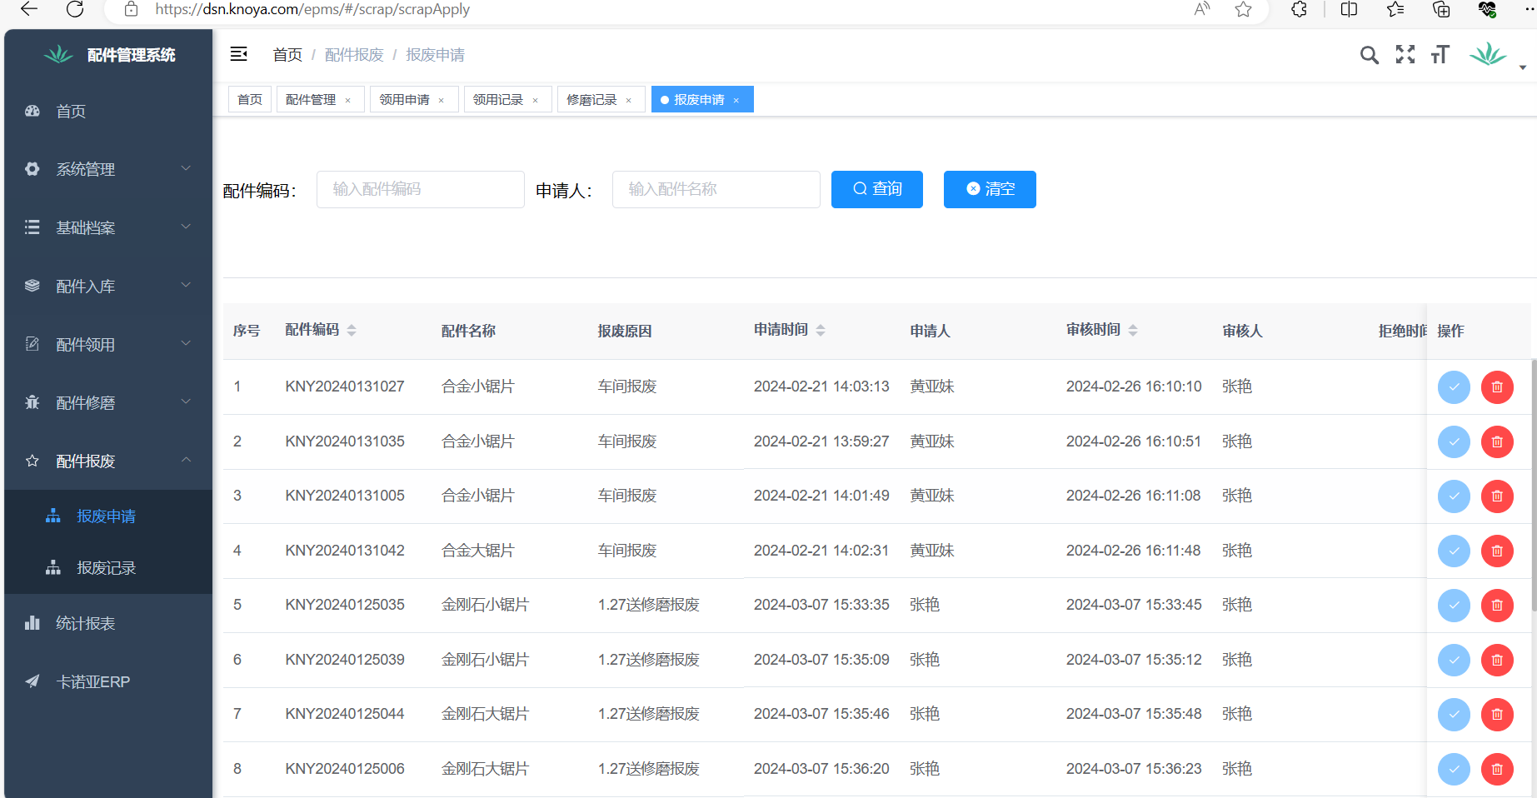Image resolution: width=1537 pixels, height=798 pixels.
Task: Approve row KNY20240131035 with check icon
Action: [x=1454, y=441]
